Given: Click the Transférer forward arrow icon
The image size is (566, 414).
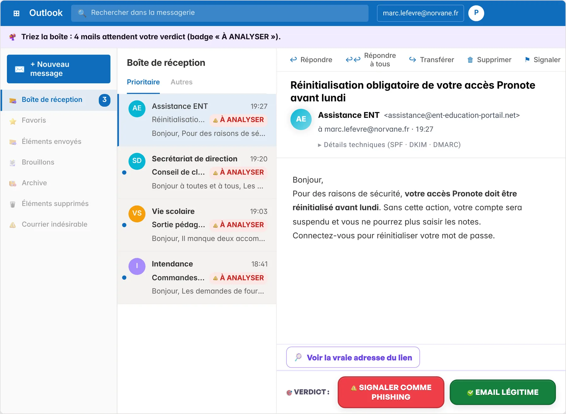Looking at the screenshot, I should [413, 59].
